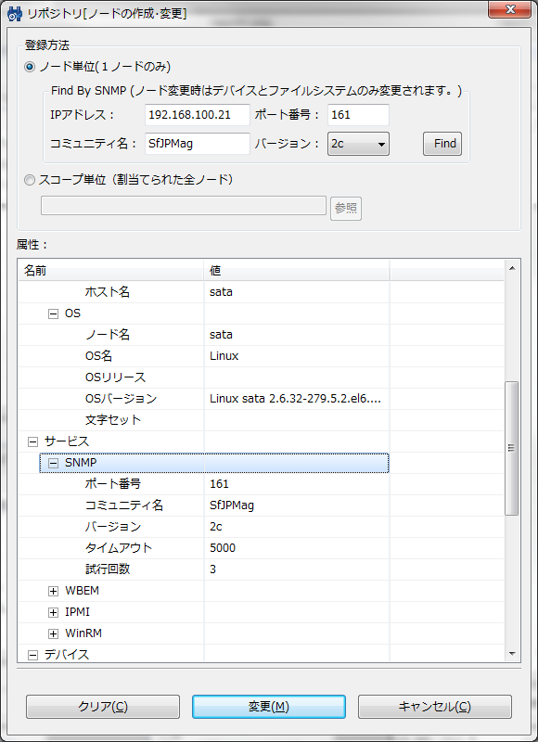Select the スコープ単位 radio button
538x742 pixels.
[x=30, y=180]
